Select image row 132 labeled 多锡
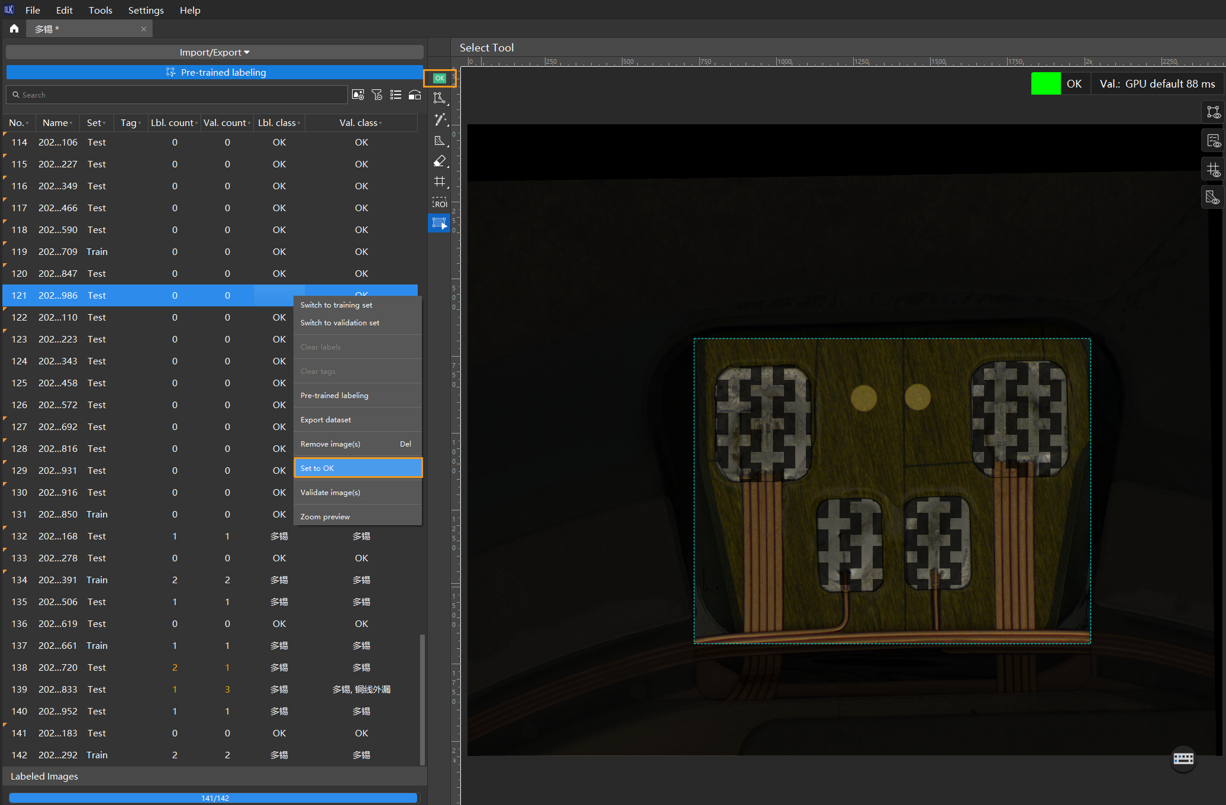 [210, 536]
